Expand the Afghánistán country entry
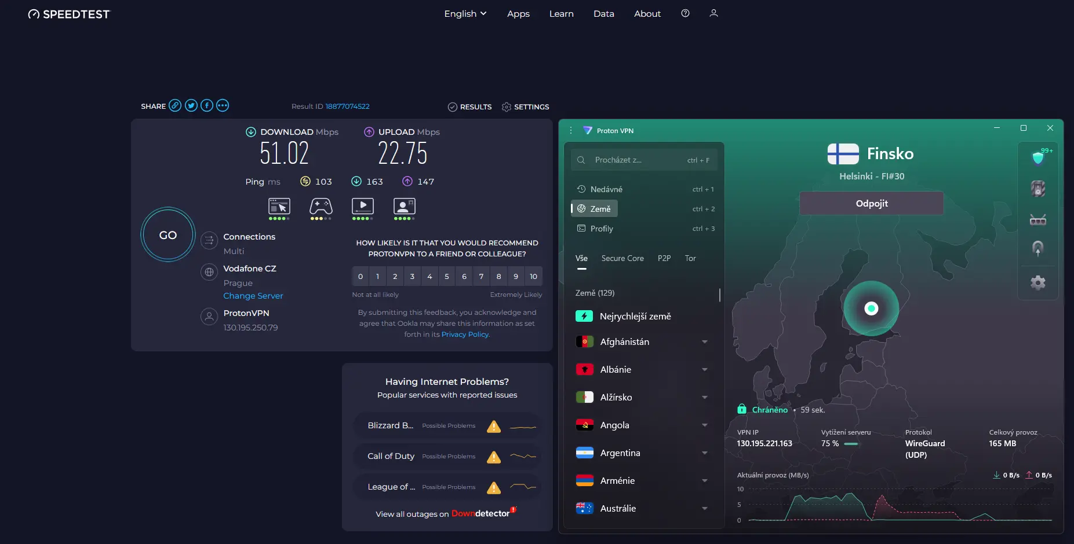 pyautogui.click(x=704, y=341)
